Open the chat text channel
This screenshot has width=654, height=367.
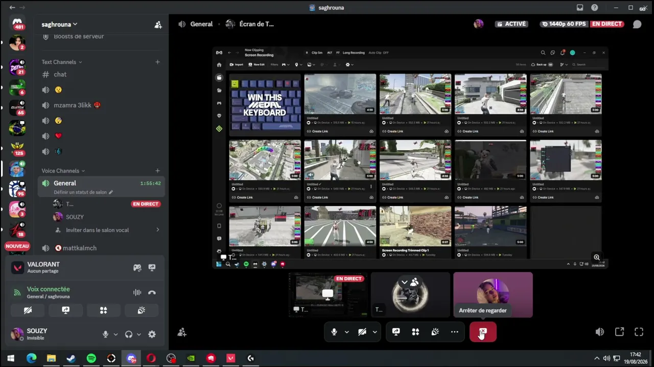pos(101,74)
